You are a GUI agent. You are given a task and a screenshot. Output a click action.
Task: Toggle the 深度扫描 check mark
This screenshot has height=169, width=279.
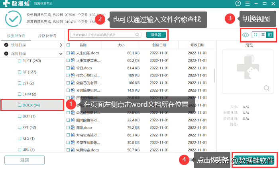[x=6, y=54]
